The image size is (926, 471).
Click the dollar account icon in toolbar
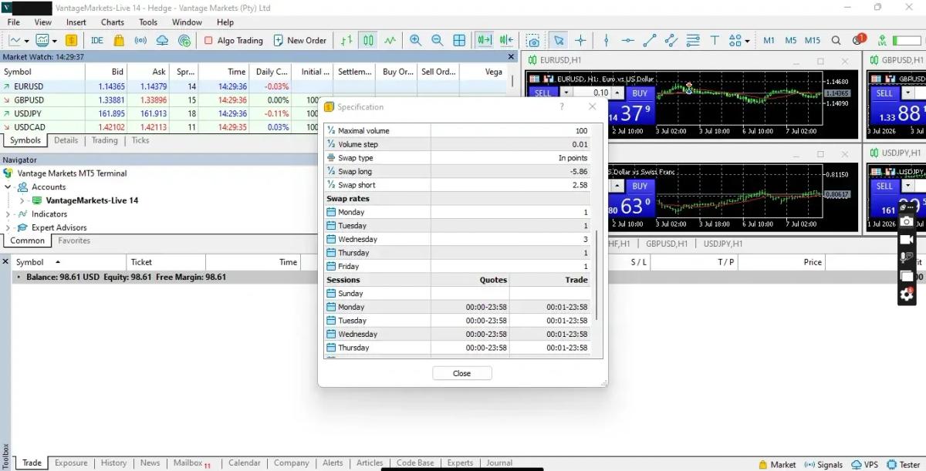(x=71, y=40)
